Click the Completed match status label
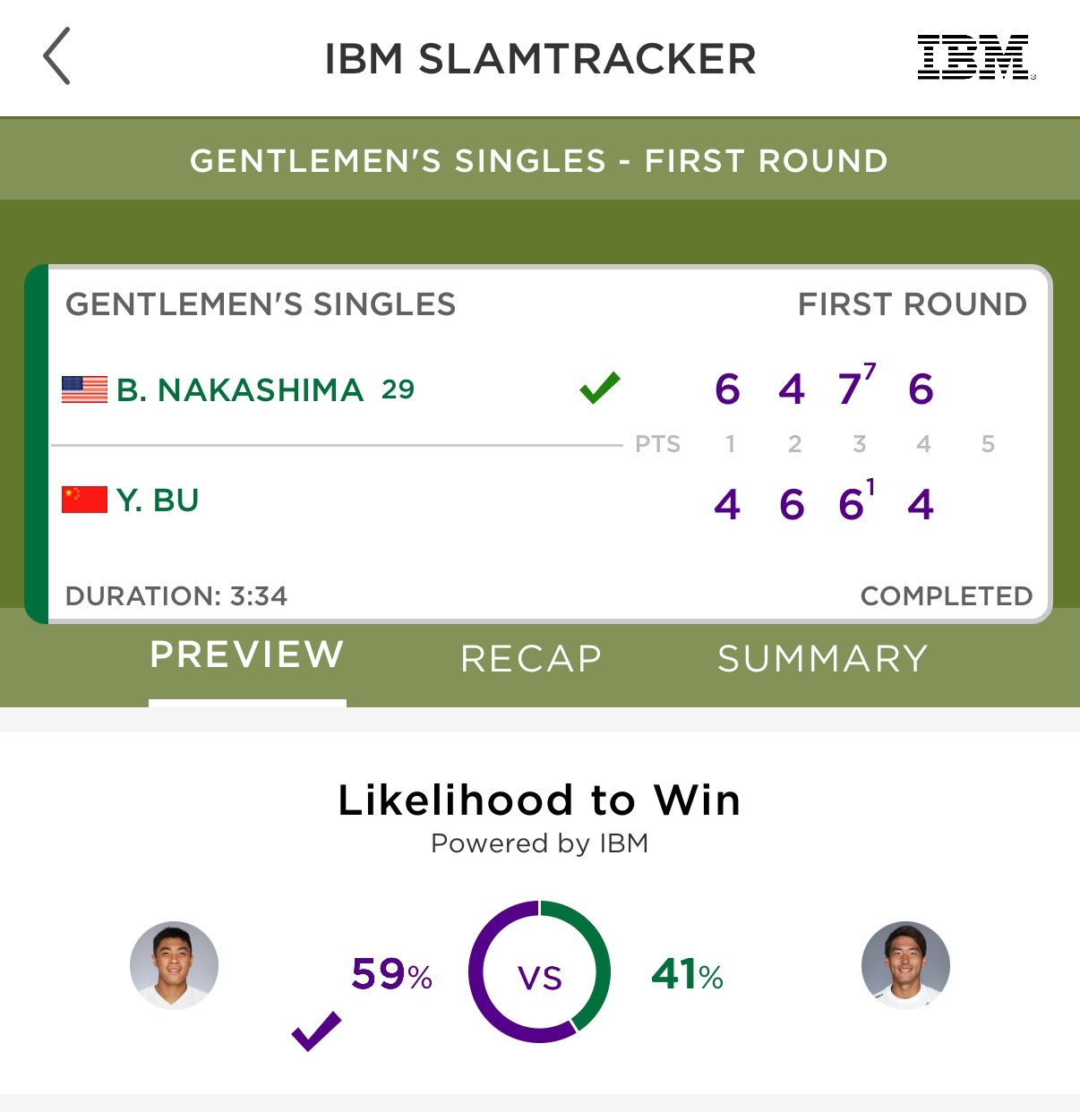Viewport: 1080px width, 1112px height. point(947,596)
